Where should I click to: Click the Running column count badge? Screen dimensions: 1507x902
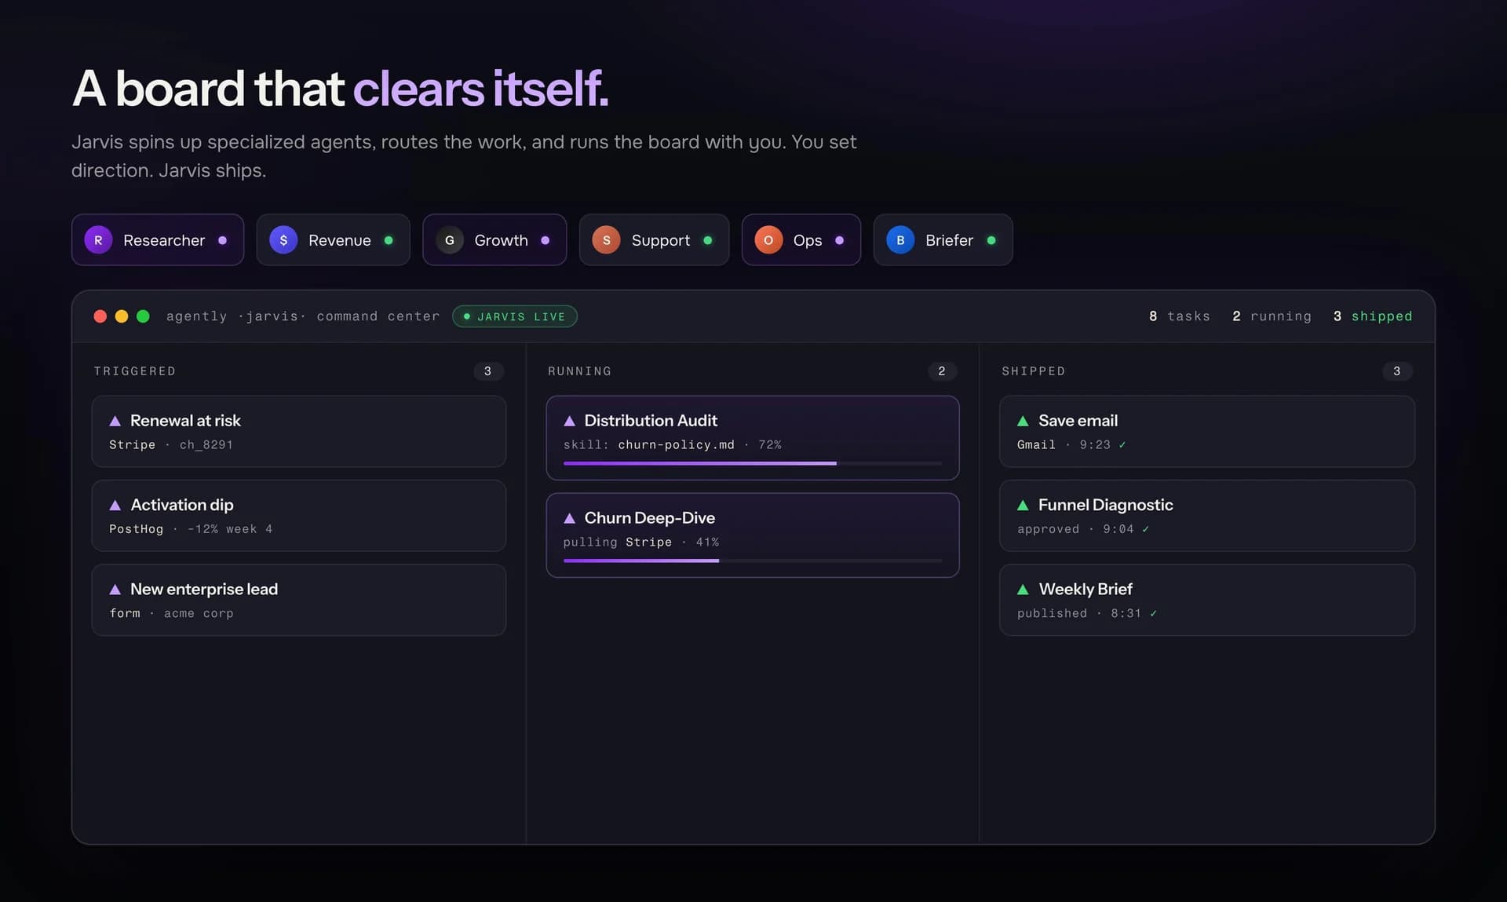click(x=942, y=371)
